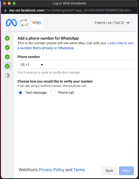Click the my-od.facebook.com URL address bar
The width and height of the screenshot is (139, 179).
[71, 10]
